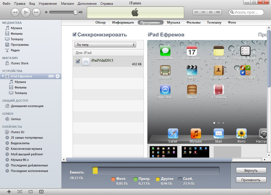
Task: Click the Календарь app icon
Action: click(x=192, y=51)
